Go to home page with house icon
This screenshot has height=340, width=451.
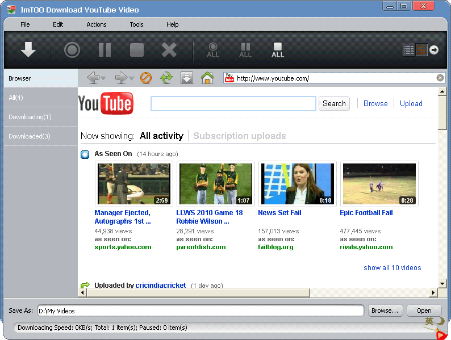(207, 78)
